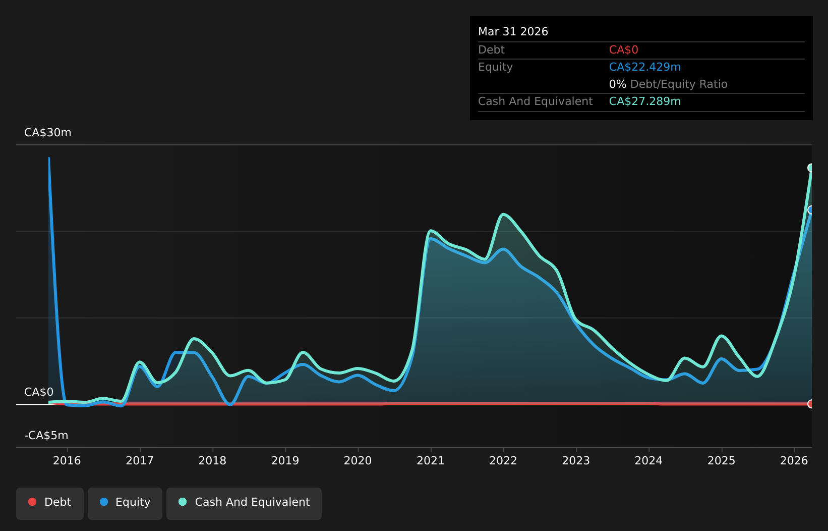Click the 2018 x-axis label

pos(212,460)
